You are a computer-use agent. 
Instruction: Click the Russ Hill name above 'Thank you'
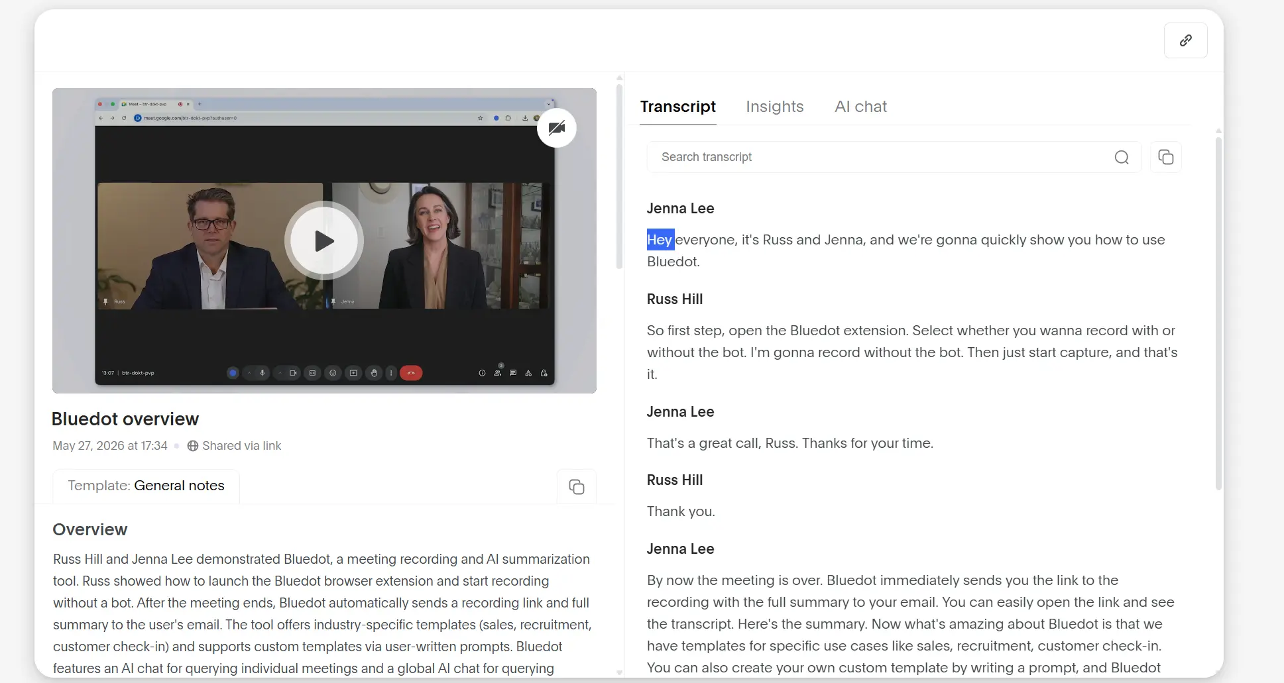pos(675,480)
